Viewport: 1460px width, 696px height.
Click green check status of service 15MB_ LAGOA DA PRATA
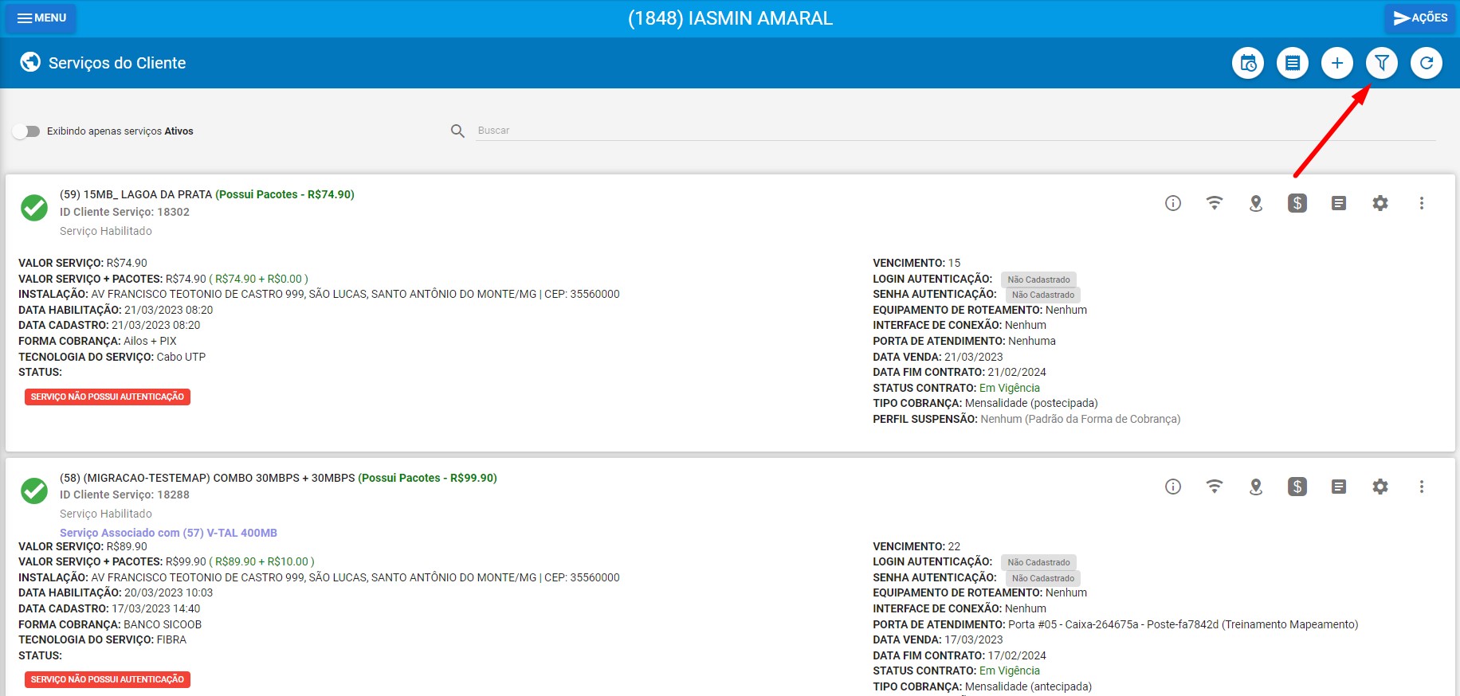[34, 208]
